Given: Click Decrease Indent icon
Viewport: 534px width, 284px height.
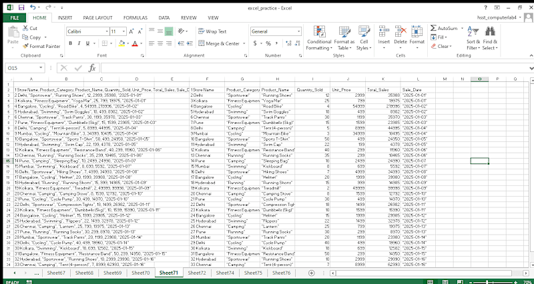Looking at the screenshot, I should click(x=181, y=43).
